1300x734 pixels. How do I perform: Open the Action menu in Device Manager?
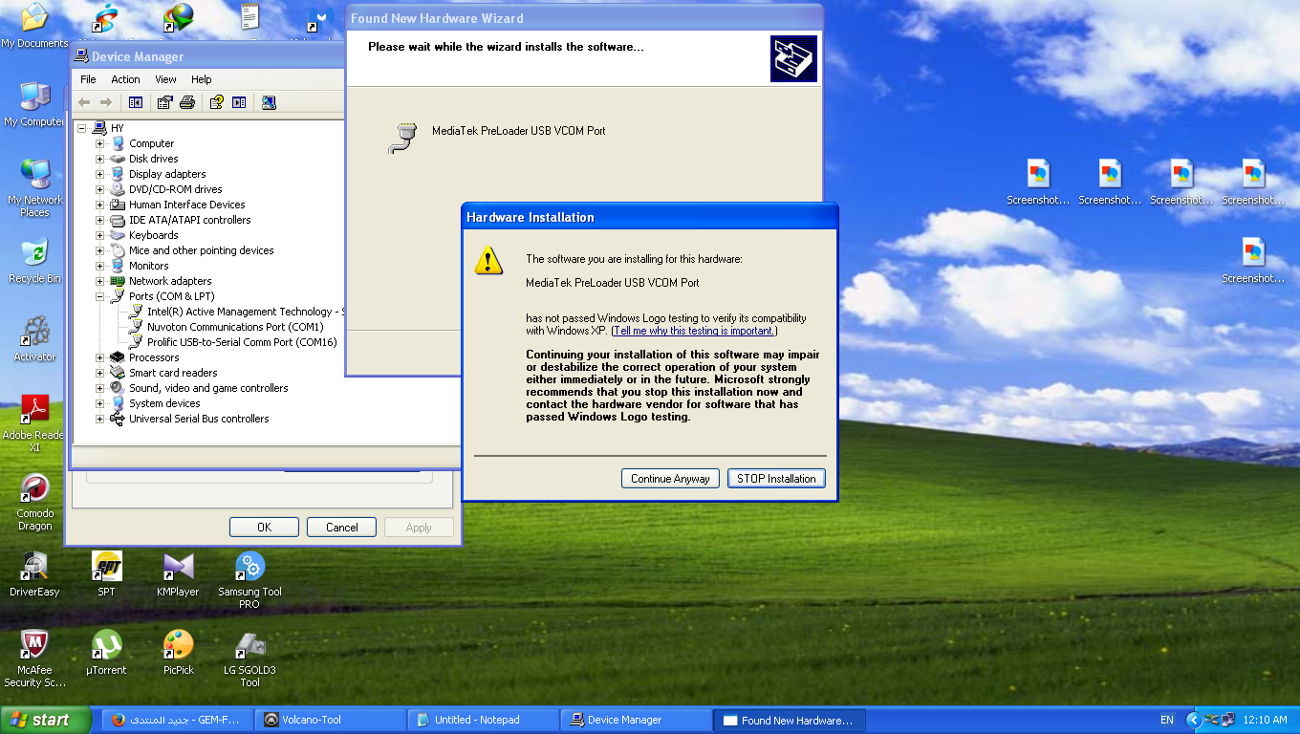coord(125,79)
